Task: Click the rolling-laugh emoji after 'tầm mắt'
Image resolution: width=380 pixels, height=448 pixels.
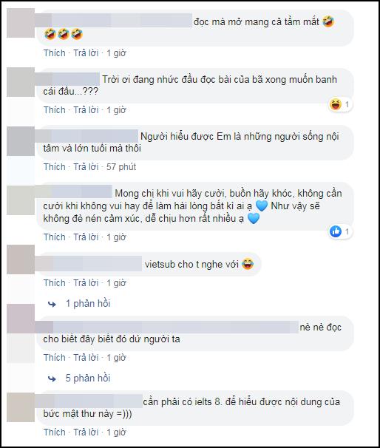Action: click(328, 21)
